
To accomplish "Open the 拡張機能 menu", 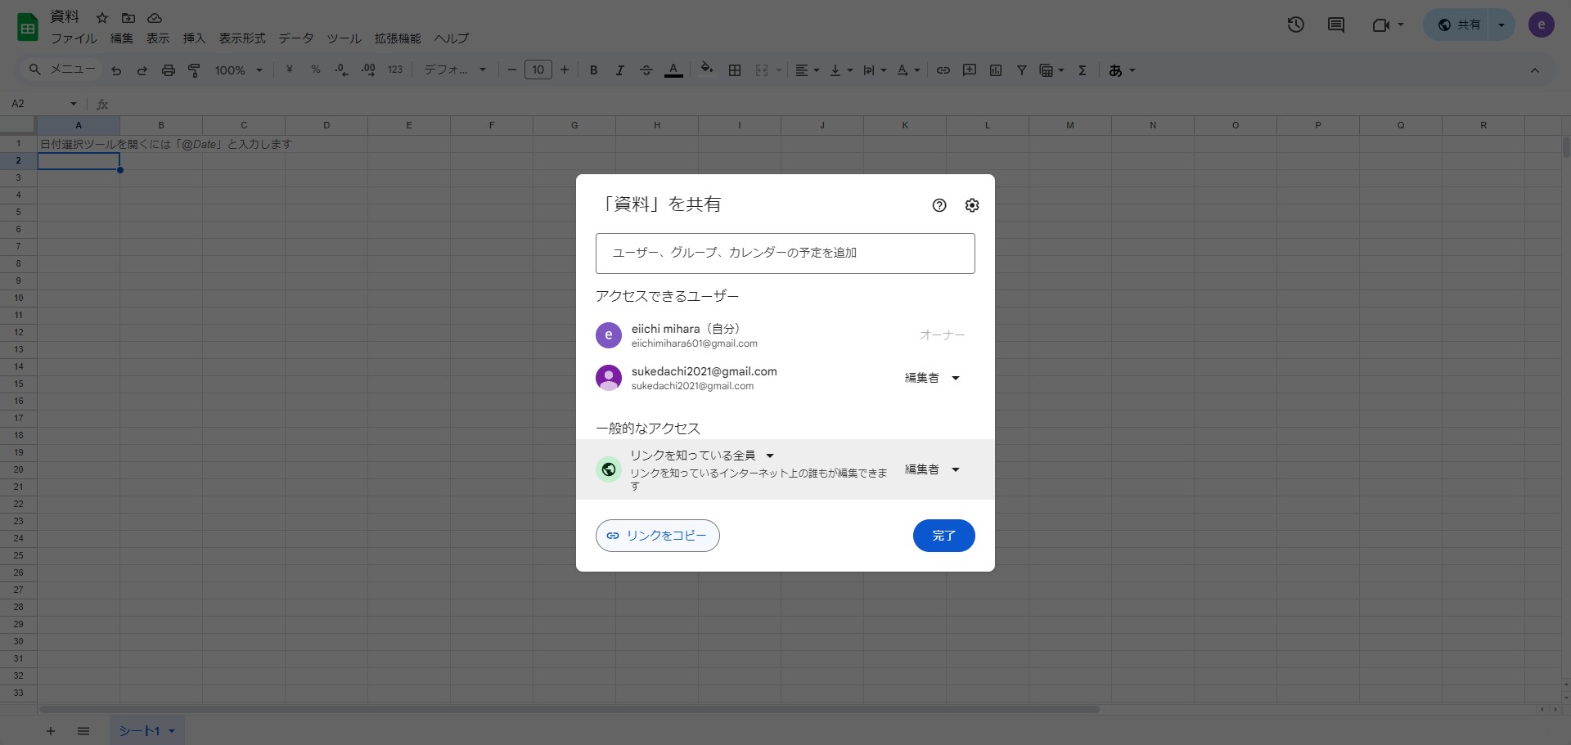I will [x=398, y=38].
